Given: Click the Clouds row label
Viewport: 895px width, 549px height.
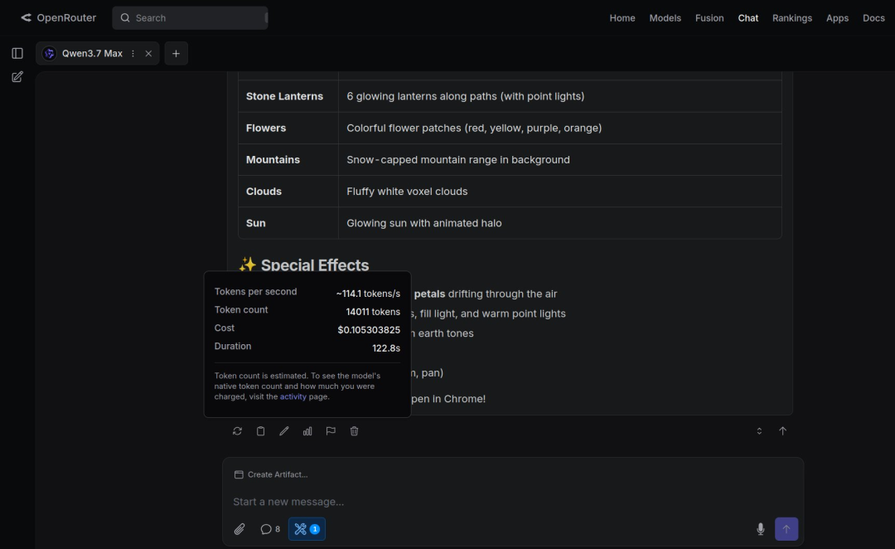Looking at the screenshot, I should coord(264,192).
